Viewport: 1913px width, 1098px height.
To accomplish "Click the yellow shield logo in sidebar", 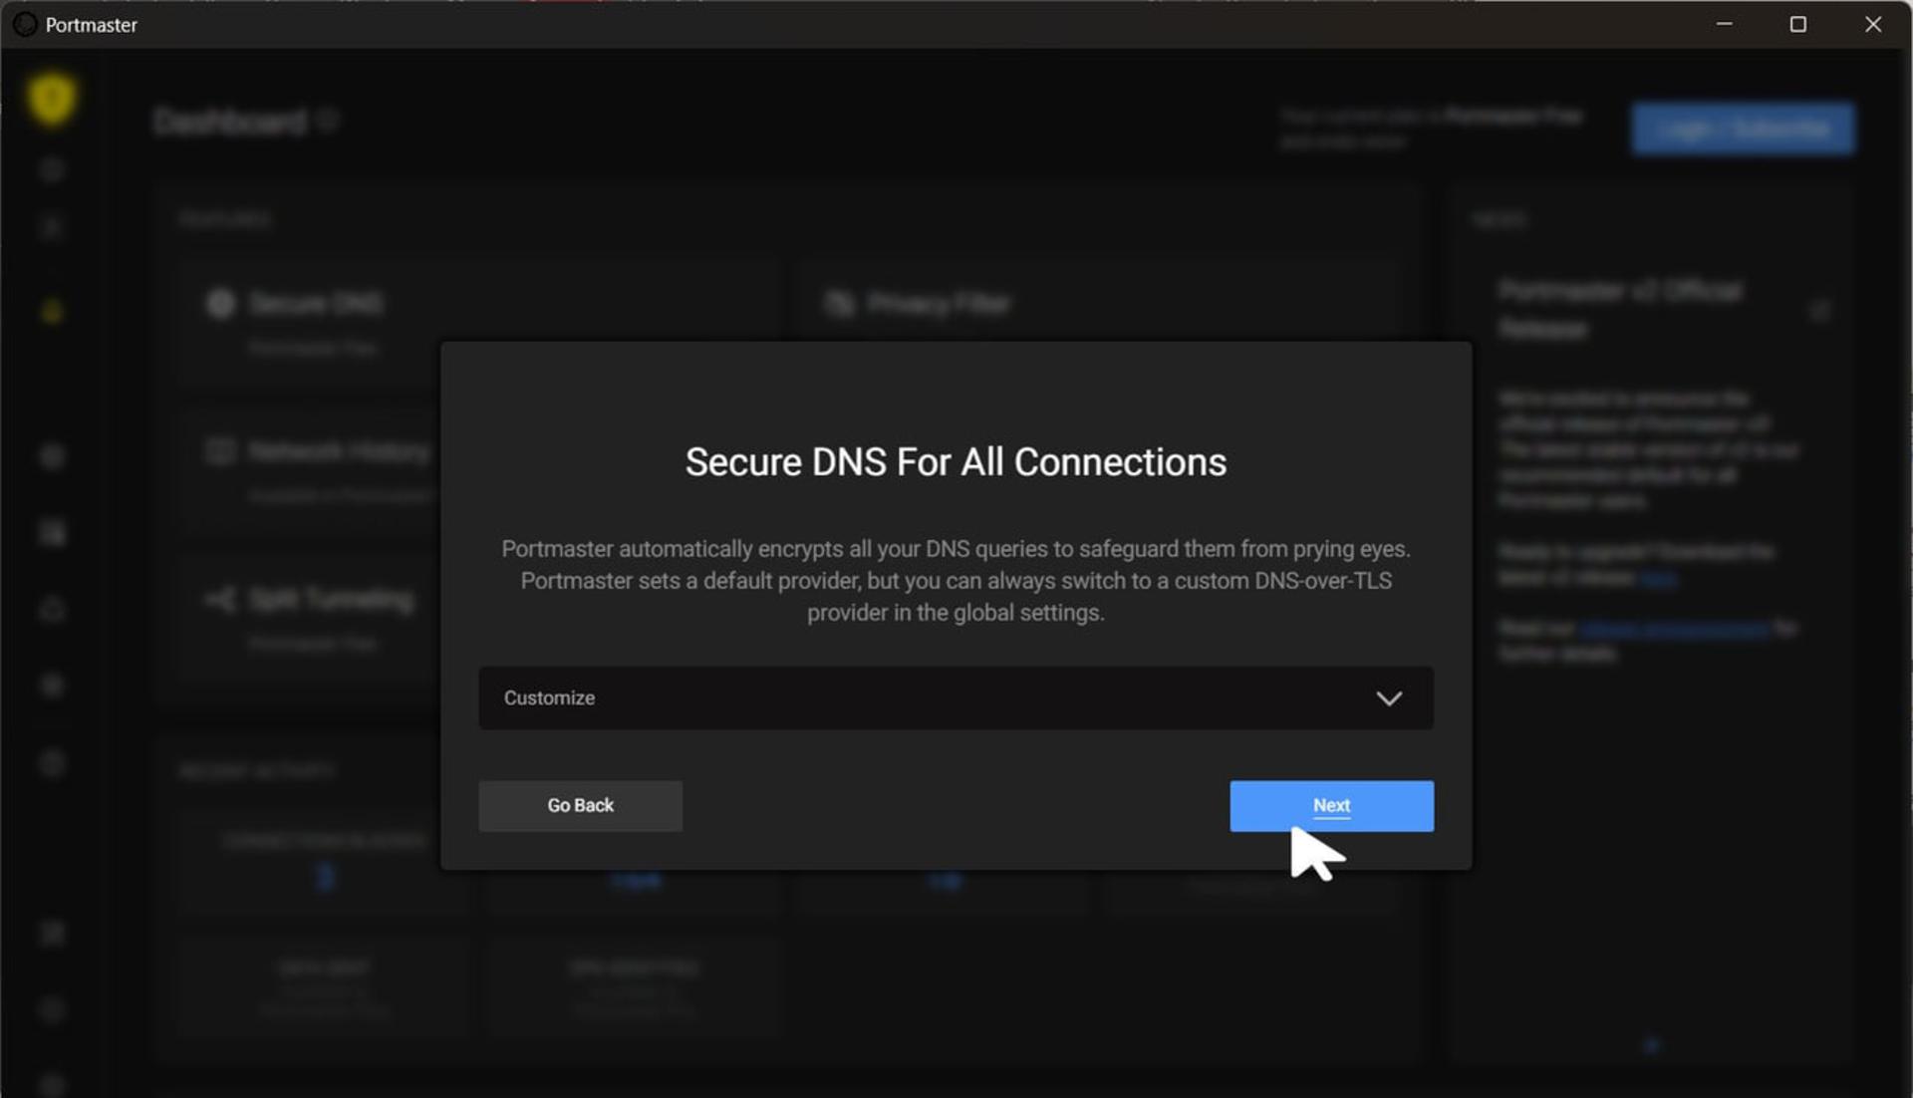I will click(x=52, y=99).
